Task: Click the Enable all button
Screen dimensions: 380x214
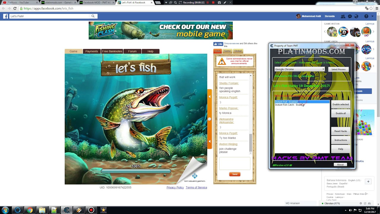Action: 341,113
